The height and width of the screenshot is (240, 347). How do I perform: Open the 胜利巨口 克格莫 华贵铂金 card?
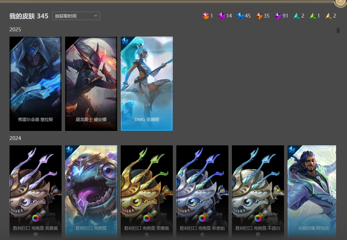pyautogui.click(x=202, y=192)
